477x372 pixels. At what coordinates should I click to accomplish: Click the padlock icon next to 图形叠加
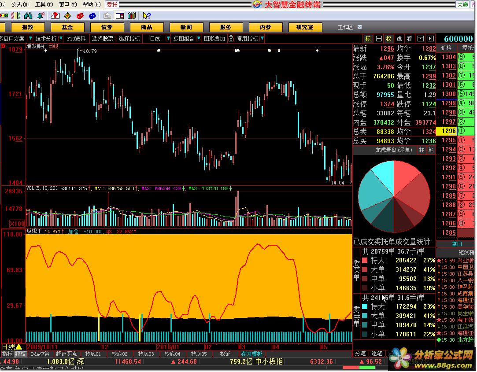pyautogui.click(x=231, y=39)
